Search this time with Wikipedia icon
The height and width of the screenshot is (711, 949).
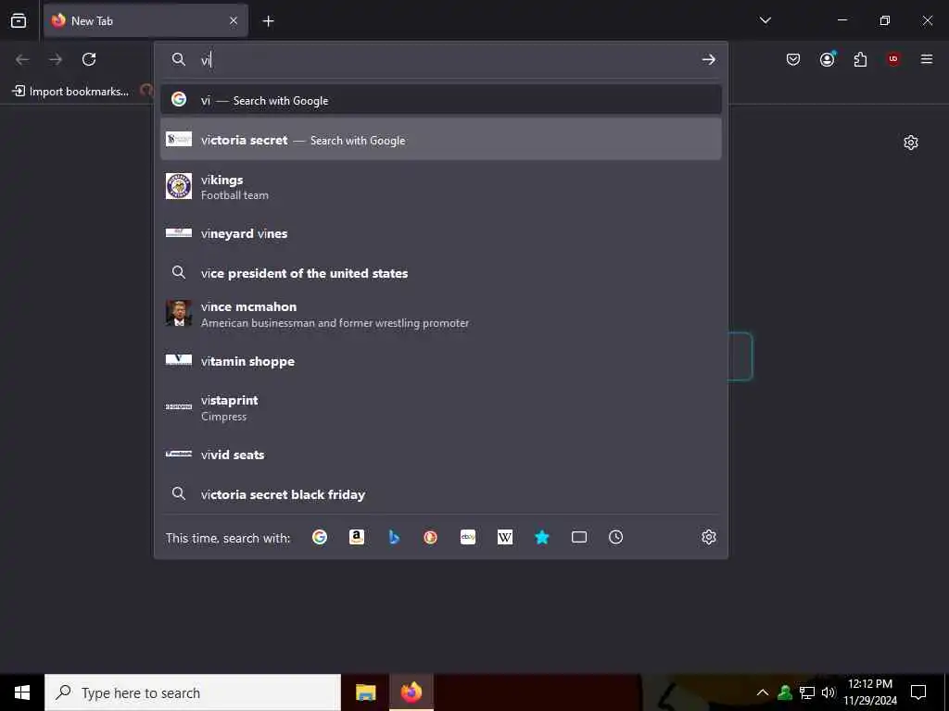505,537
